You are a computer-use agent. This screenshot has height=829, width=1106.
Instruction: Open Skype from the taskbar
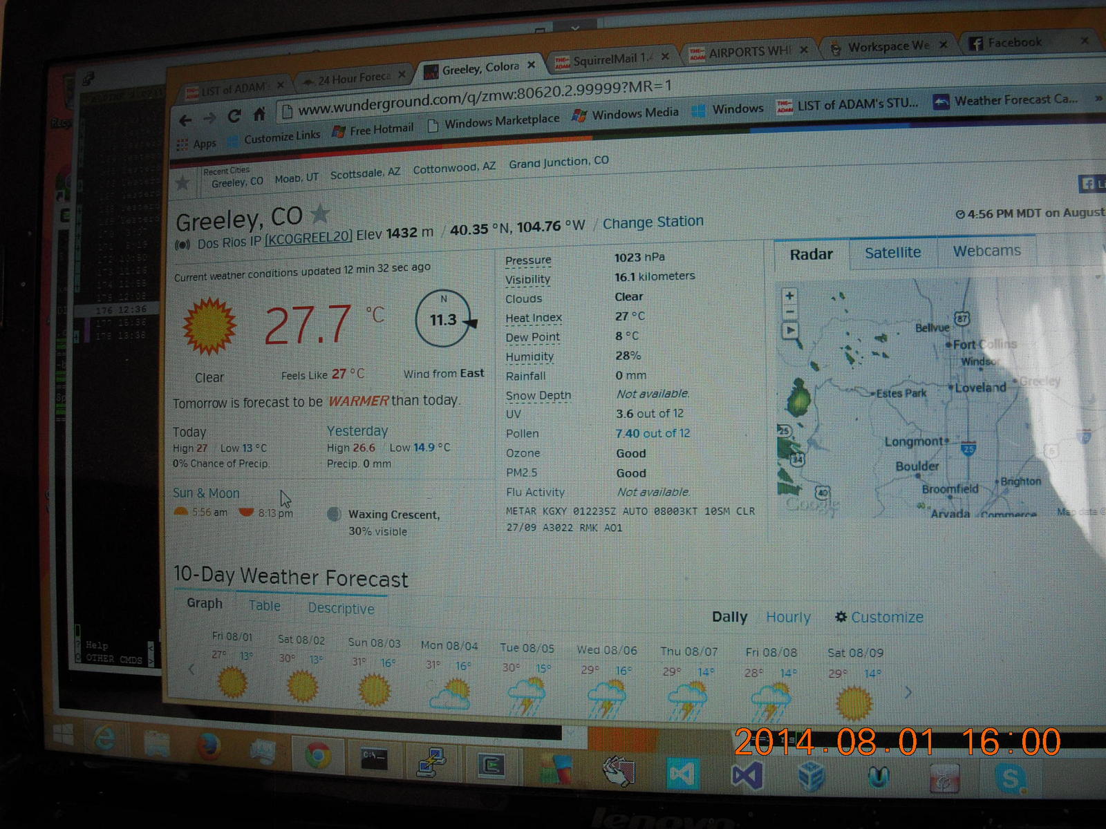(1010, 779)
